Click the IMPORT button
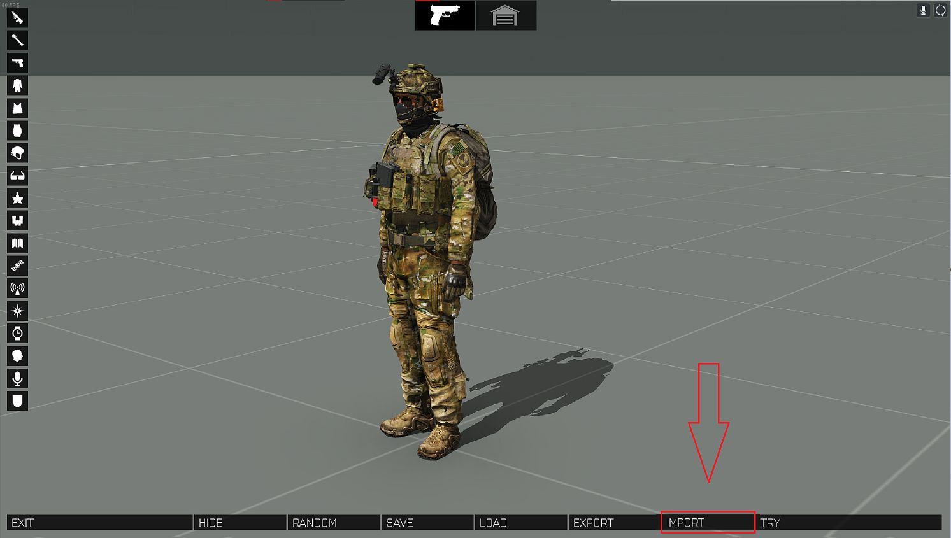Viewport: 951px width, 538px height. [708, 523]
